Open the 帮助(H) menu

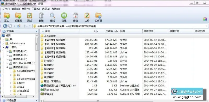click(55, 9)
